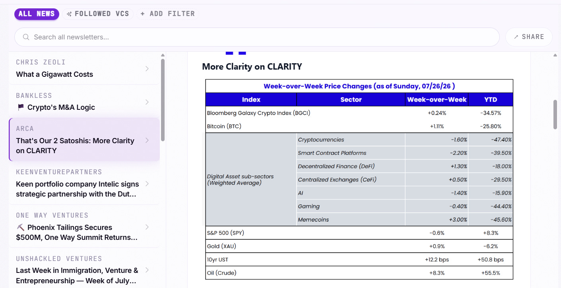Expand the Chris Zeoli item chevron
The height and width of the screenshot is (288, 561).
(147, 69)
